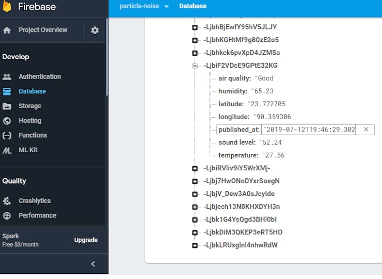This screenshot has height=279, width=382.
Task: Edit the published_at value field
Action: point(308,129)
